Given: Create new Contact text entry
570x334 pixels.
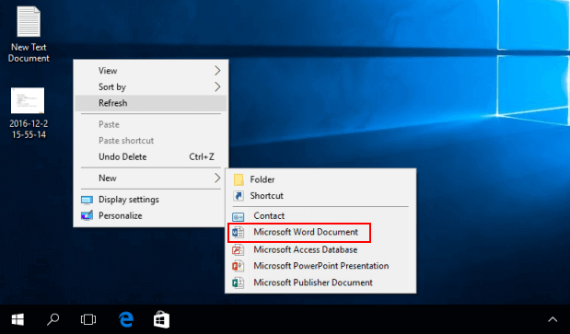Looking at the screenshot, I should 269,215.
